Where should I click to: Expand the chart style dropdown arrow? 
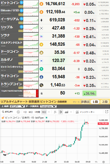click(71, 112)
